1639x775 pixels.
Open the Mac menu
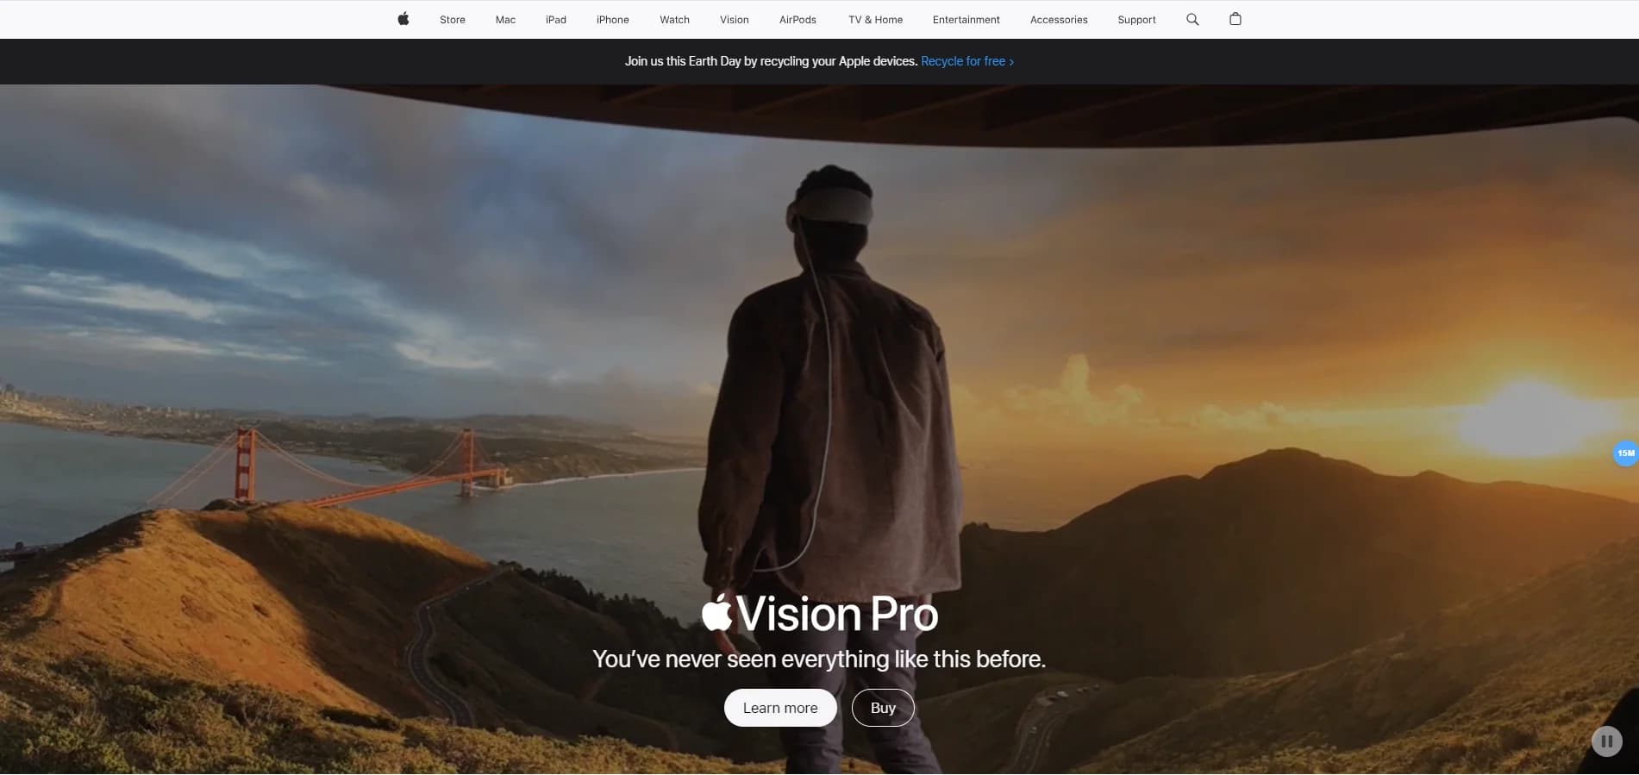505,20
